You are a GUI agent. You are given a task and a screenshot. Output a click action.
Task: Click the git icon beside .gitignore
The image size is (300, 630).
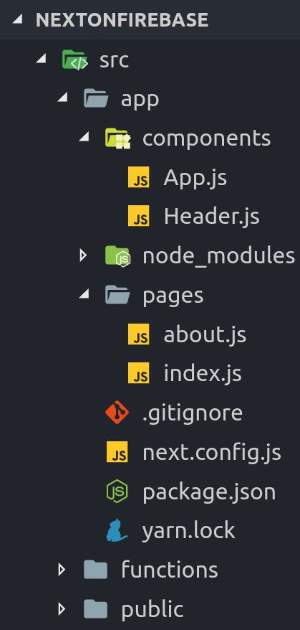tap(117, 413)
